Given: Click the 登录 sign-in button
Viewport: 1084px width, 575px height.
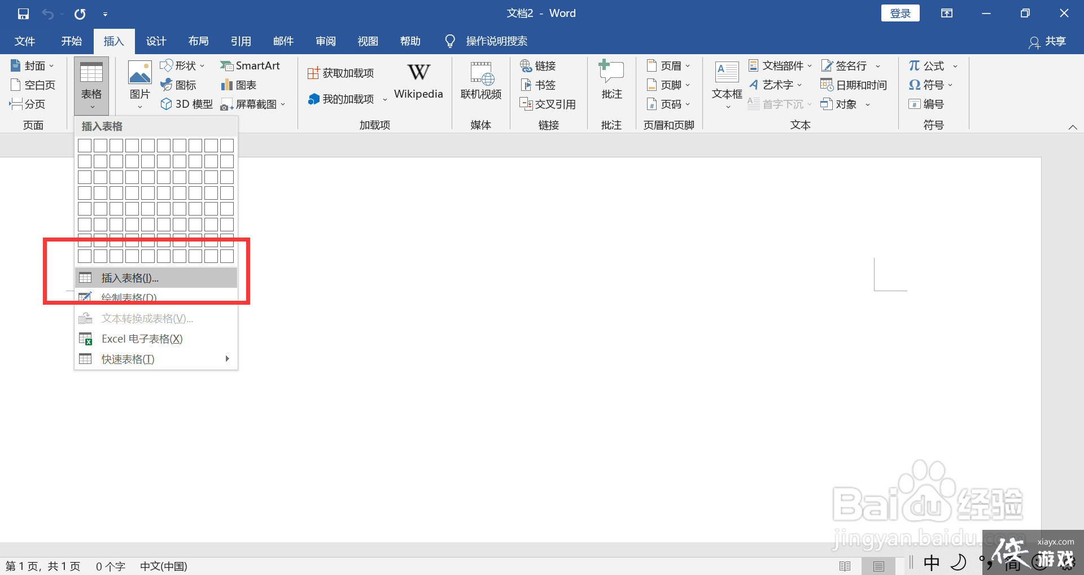Looking at the screenshot, I should 901,14.
